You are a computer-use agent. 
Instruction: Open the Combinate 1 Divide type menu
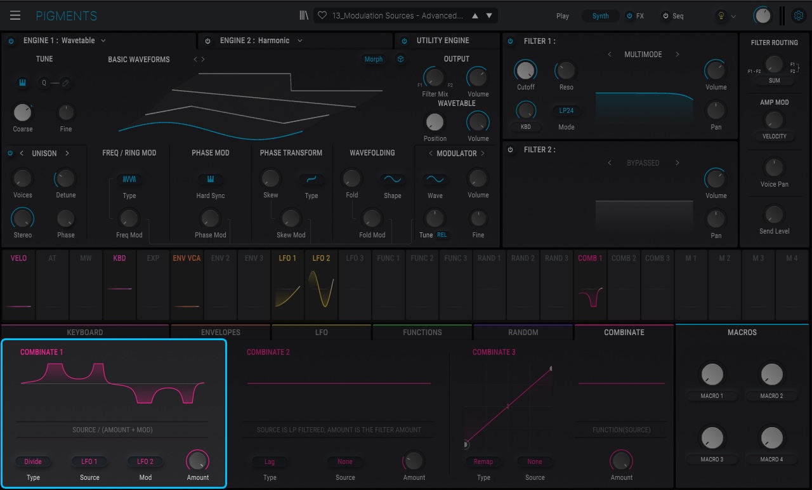pyautogui.click(x=33, y=461)
